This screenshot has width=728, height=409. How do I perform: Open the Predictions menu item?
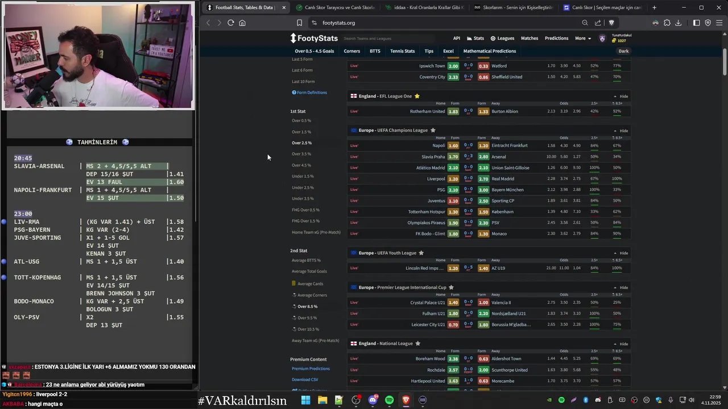point(556,39)
